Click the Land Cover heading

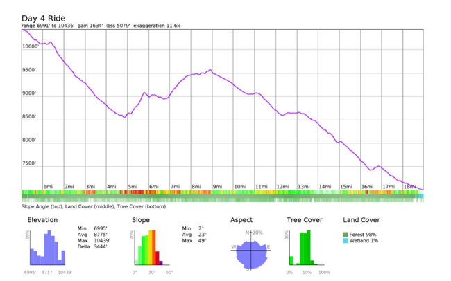point(361,220)
